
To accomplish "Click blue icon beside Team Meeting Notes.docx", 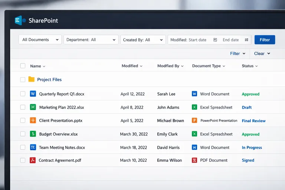I will pos(33,147).
